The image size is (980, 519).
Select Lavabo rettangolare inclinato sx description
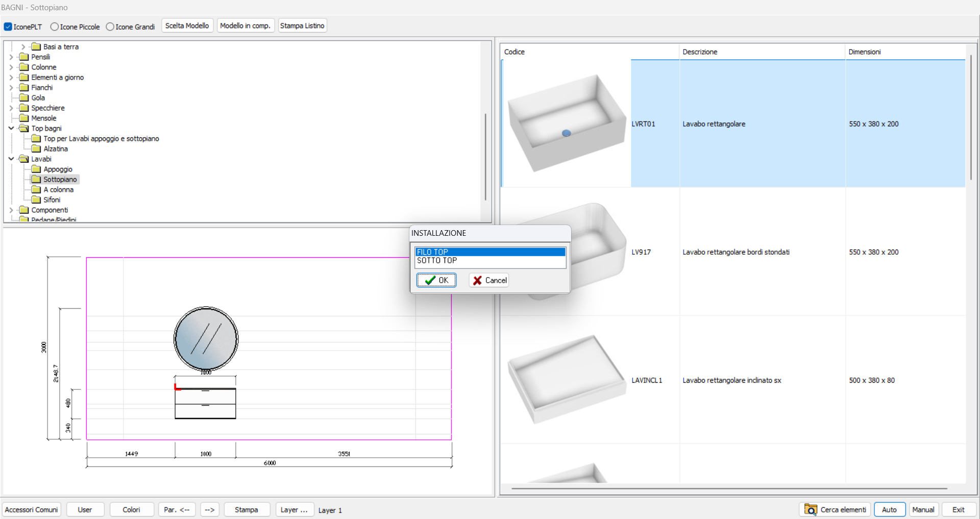pyautogui.click(x=732, y=380)
